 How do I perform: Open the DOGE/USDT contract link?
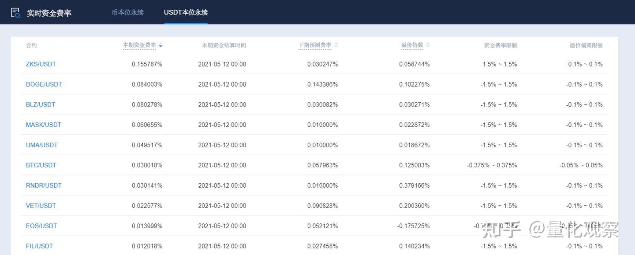(44, 84)
